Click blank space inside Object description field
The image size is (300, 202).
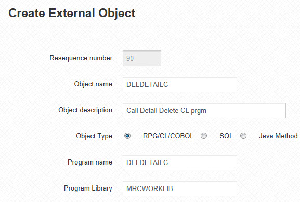pyautogui.click(x=246, y=110)
